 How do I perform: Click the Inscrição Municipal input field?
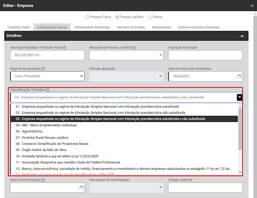click(x=205, y=55)
